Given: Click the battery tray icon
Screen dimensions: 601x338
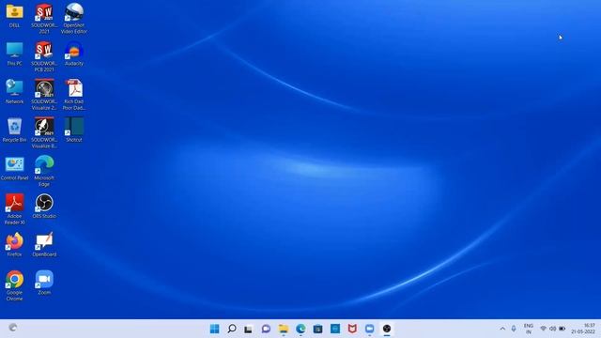Looking at the screenshot, I should coord(562,329).
